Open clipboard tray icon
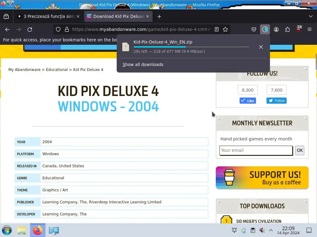 tap(253, 230)
